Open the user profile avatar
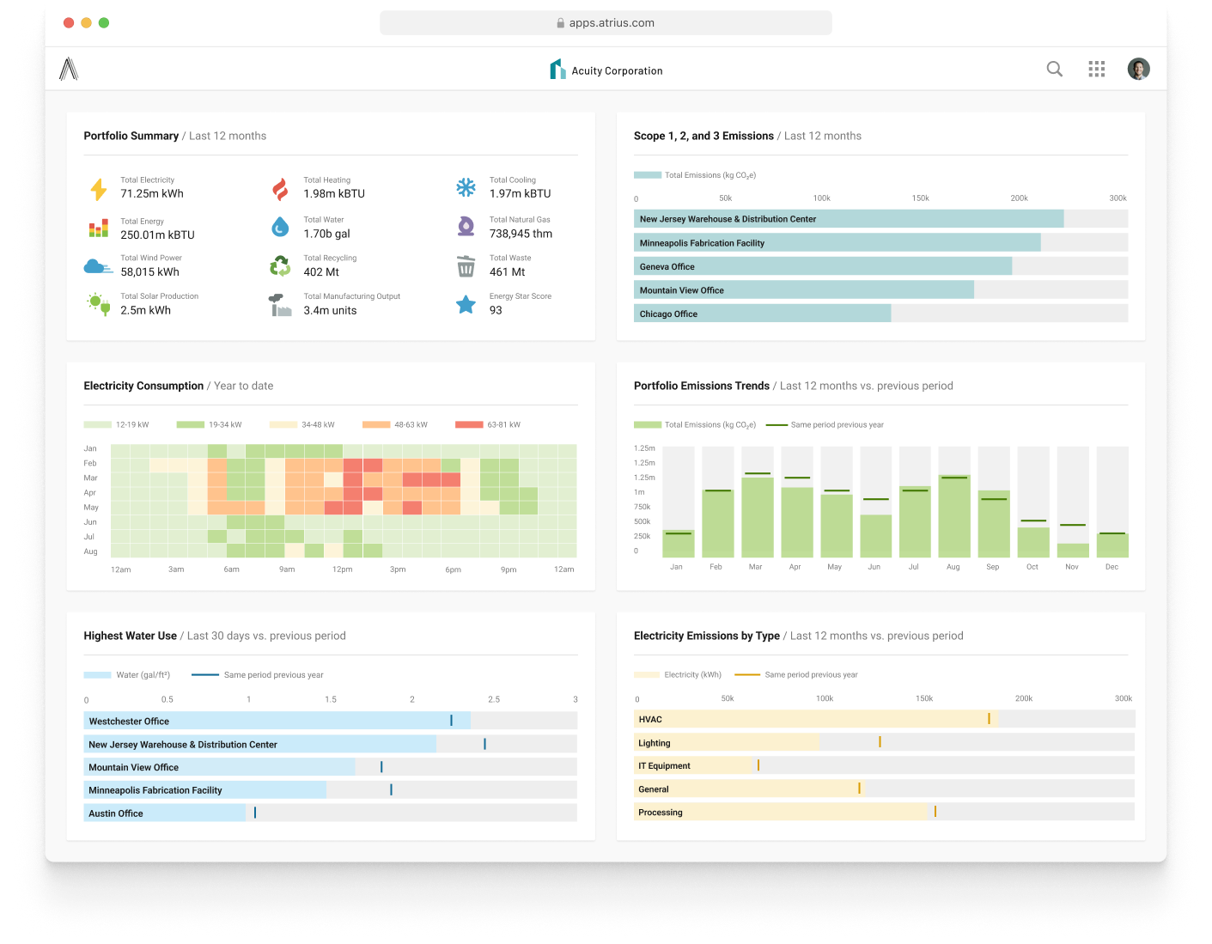Viewport: 1212px width, 944px height. pos(1138,70)
